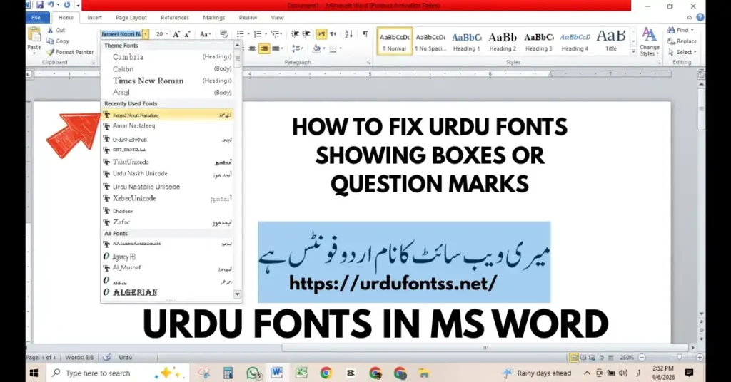Click the Shrink Font icon
Screen dimensions: 731x382
click(187, 34)
